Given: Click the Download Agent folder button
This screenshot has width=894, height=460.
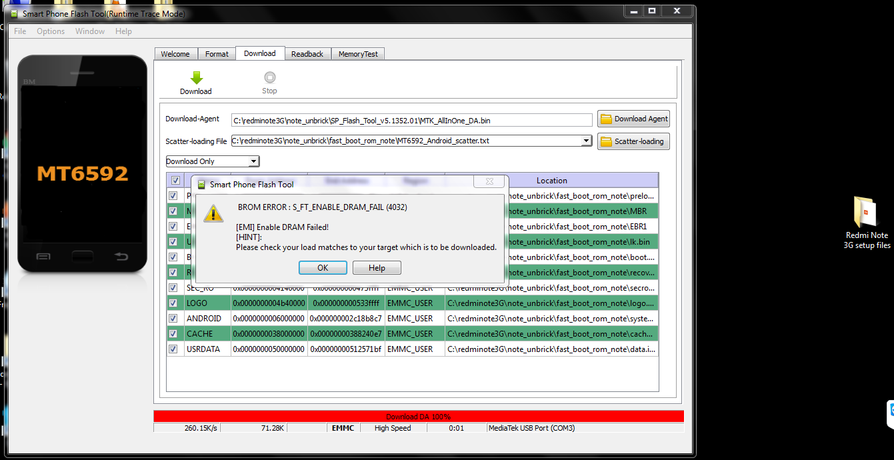Looking at the screenshot, I should coord(633,119).
